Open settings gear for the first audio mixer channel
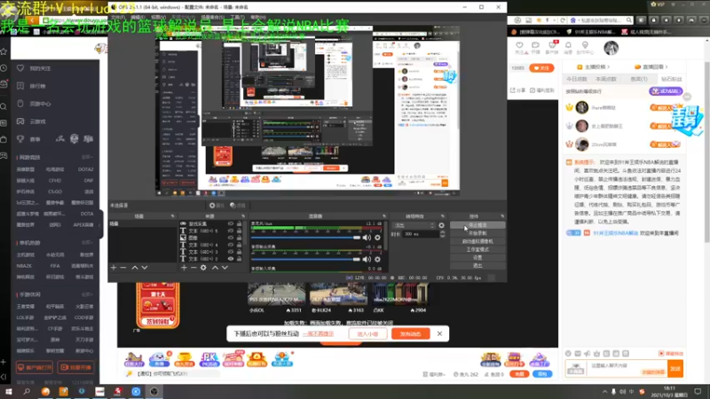The width and height of the screenshot is (710, 399). [x=378, y=237]
